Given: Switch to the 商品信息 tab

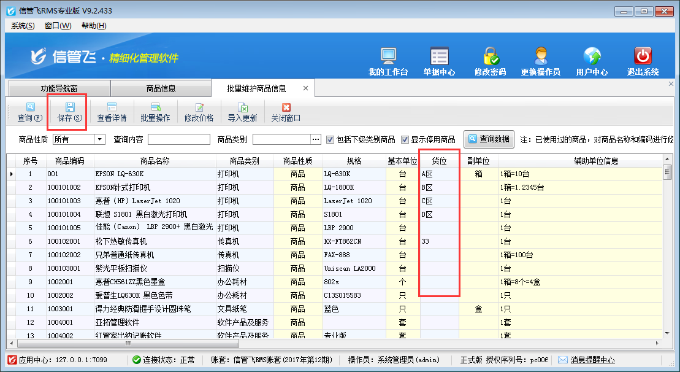Looking at the screenshot, I should coord(161,88).
